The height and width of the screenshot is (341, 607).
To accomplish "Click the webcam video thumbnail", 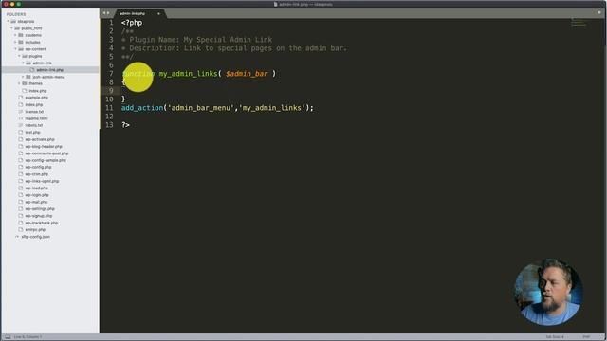I will (x=548, y=293).
